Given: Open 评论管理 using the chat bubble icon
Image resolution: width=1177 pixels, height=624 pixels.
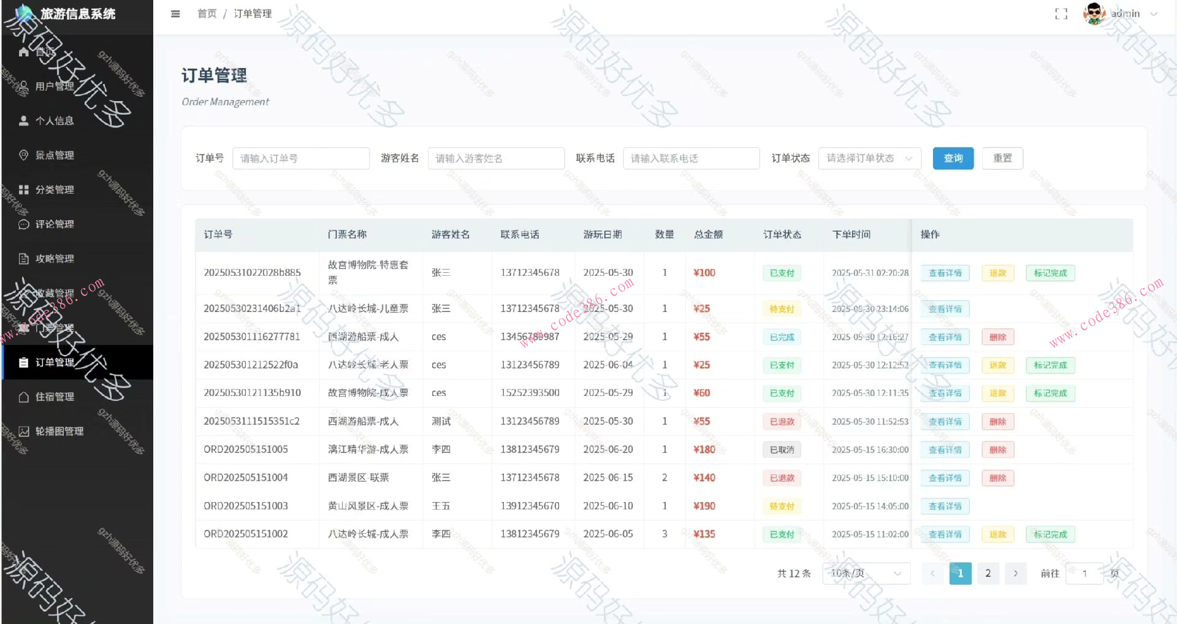Looking at the screenshot, I should click(23, 224).
